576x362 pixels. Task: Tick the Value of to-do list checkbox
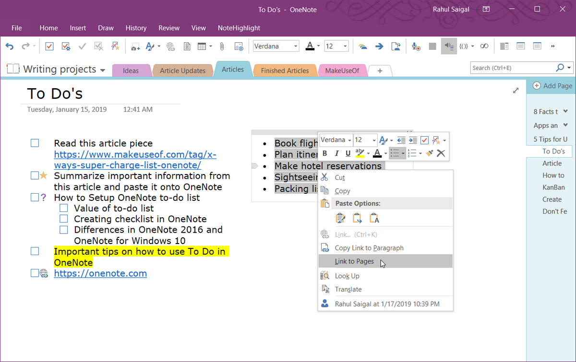point(63,208)
